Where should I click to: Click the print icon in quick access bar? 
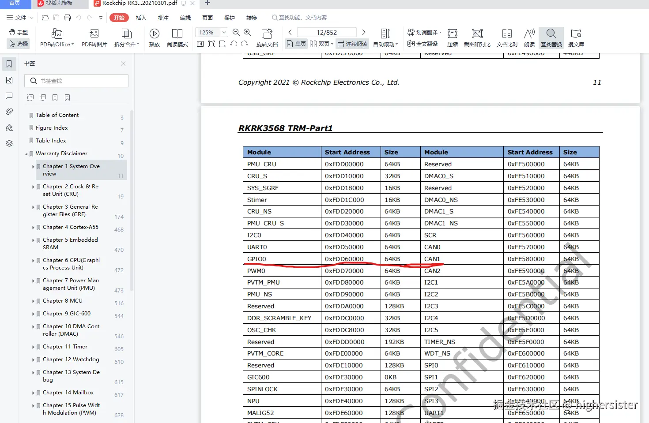click(67, 18)
